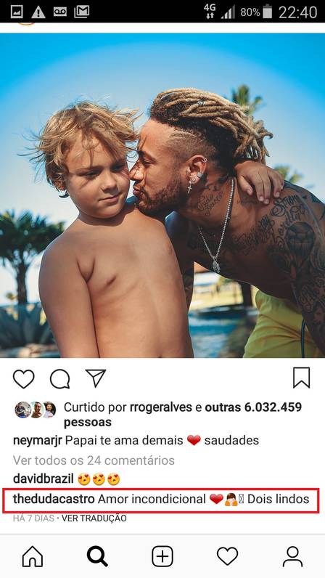Toggle the bookmark save icon
The height and width of the screenshot is (578, 325).
[301, 378]
